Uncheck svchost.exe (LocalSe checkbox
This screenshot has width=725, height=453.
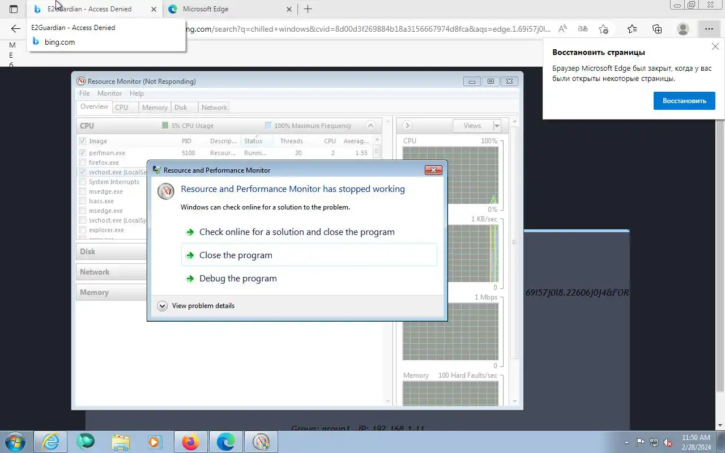click(83, 172)
